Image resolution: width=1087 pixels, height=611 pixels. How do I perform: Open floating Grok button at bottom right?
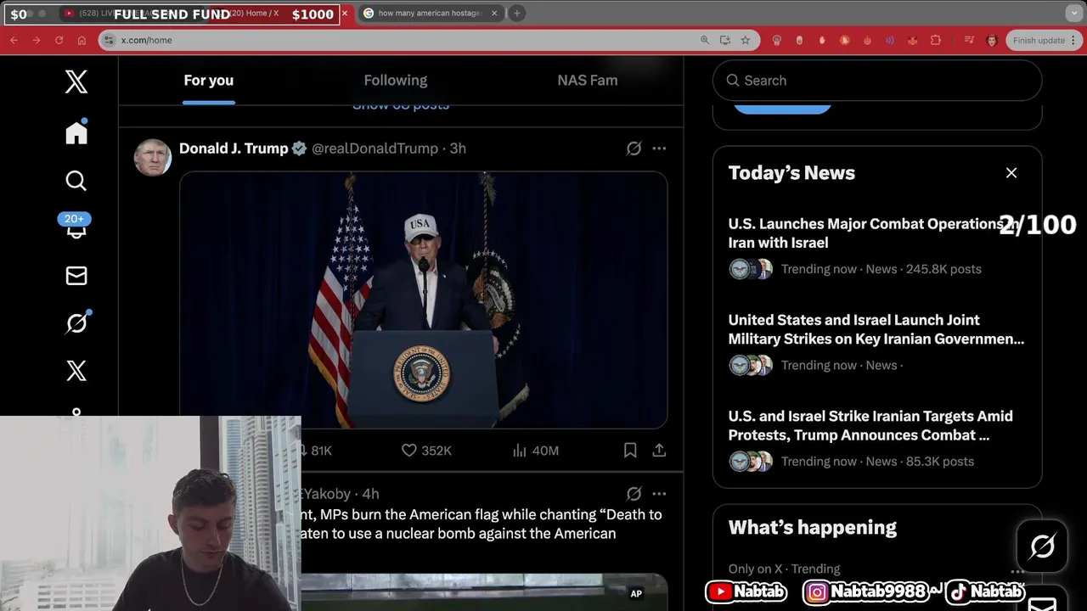[1042, 547]
